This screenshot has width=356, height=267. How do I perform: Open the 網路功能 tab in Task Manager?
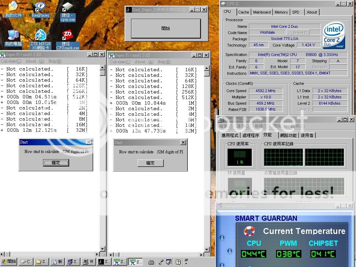tap(288, 135)
